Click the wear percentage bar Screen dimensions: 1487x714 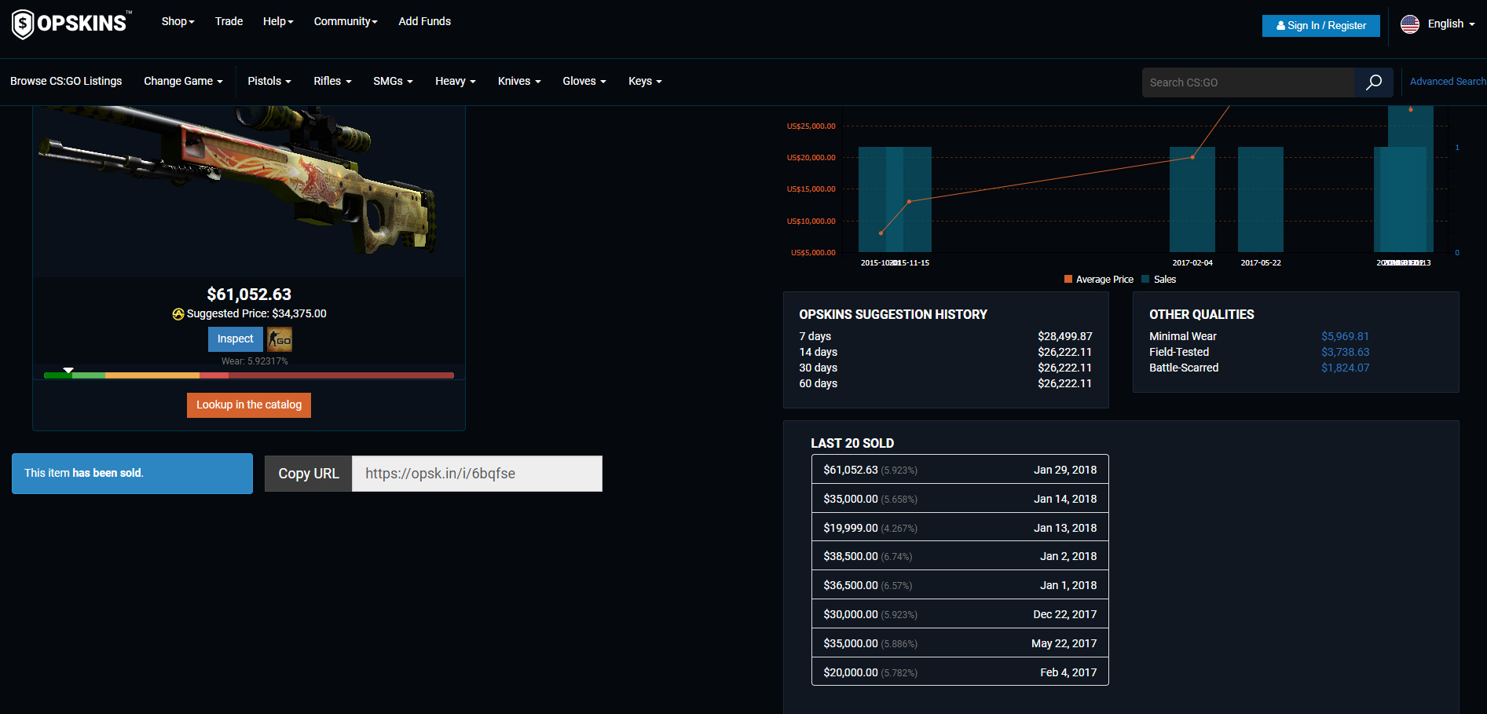coord(249,375)
